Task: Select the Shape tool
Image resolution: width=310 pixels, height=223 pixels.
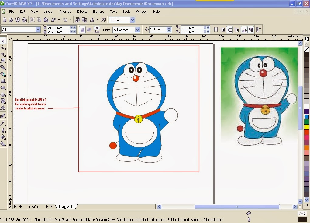Action: click(3, 48)
